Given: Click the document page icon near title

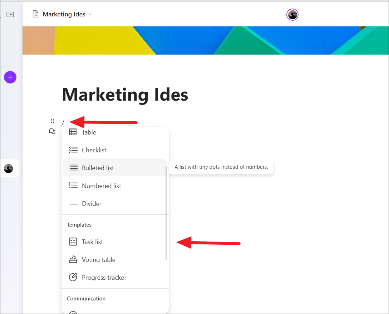Looking at the screenshot, I should (x=36, y=14).
